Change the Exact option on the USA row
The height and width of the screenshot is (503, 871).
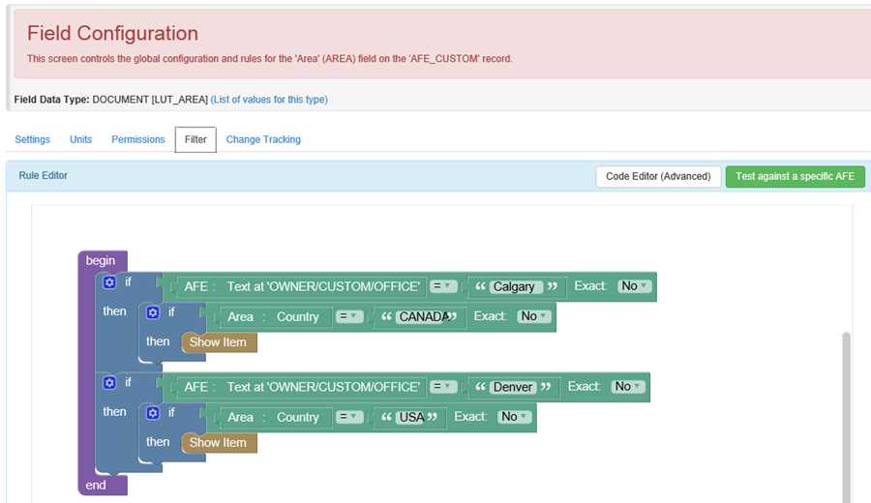[514, 417]
